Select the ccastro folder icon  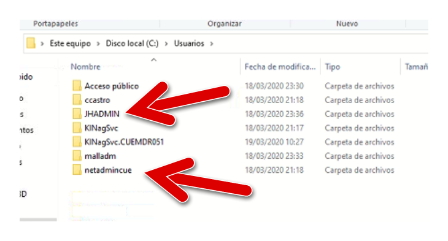click(77, 100)
